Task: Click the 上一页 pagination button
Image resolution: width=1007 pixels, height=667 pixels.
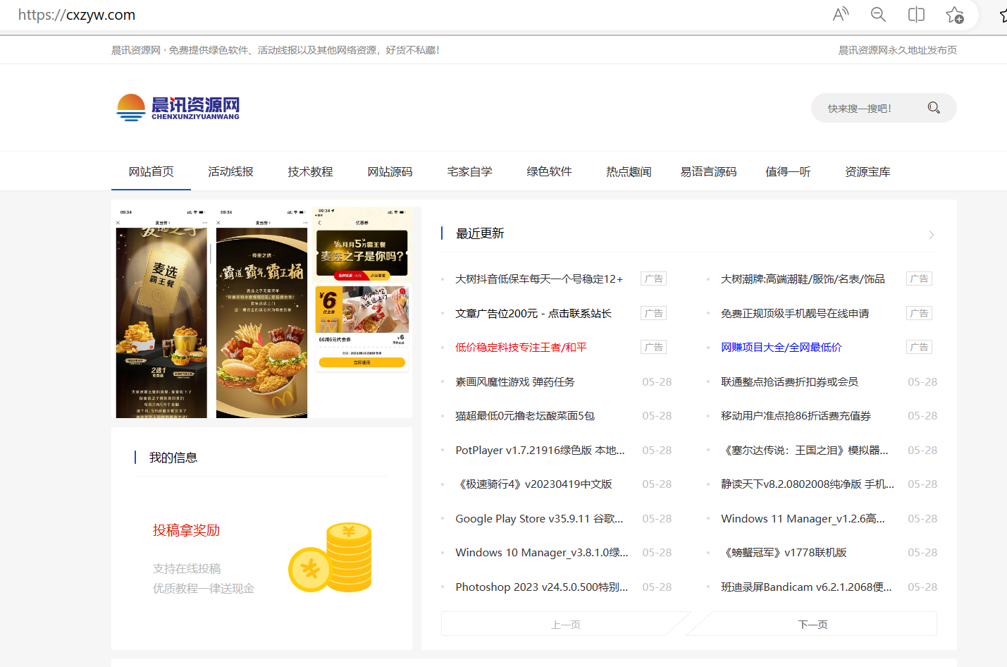Action: (566, 623)
